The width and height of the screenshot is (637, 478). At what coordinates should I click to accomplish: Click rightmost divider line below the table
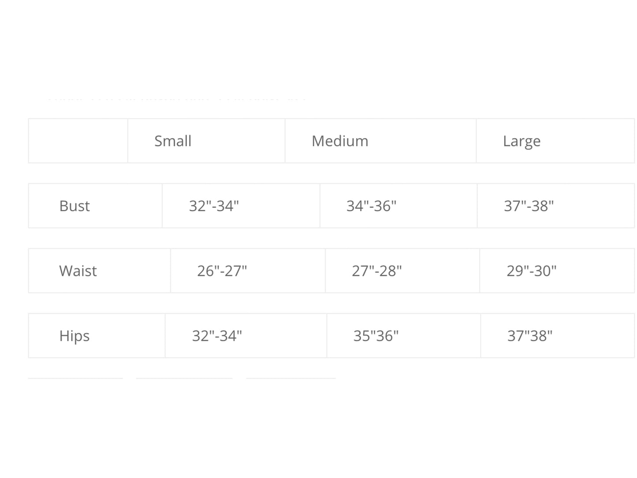(x=291, y=378)
